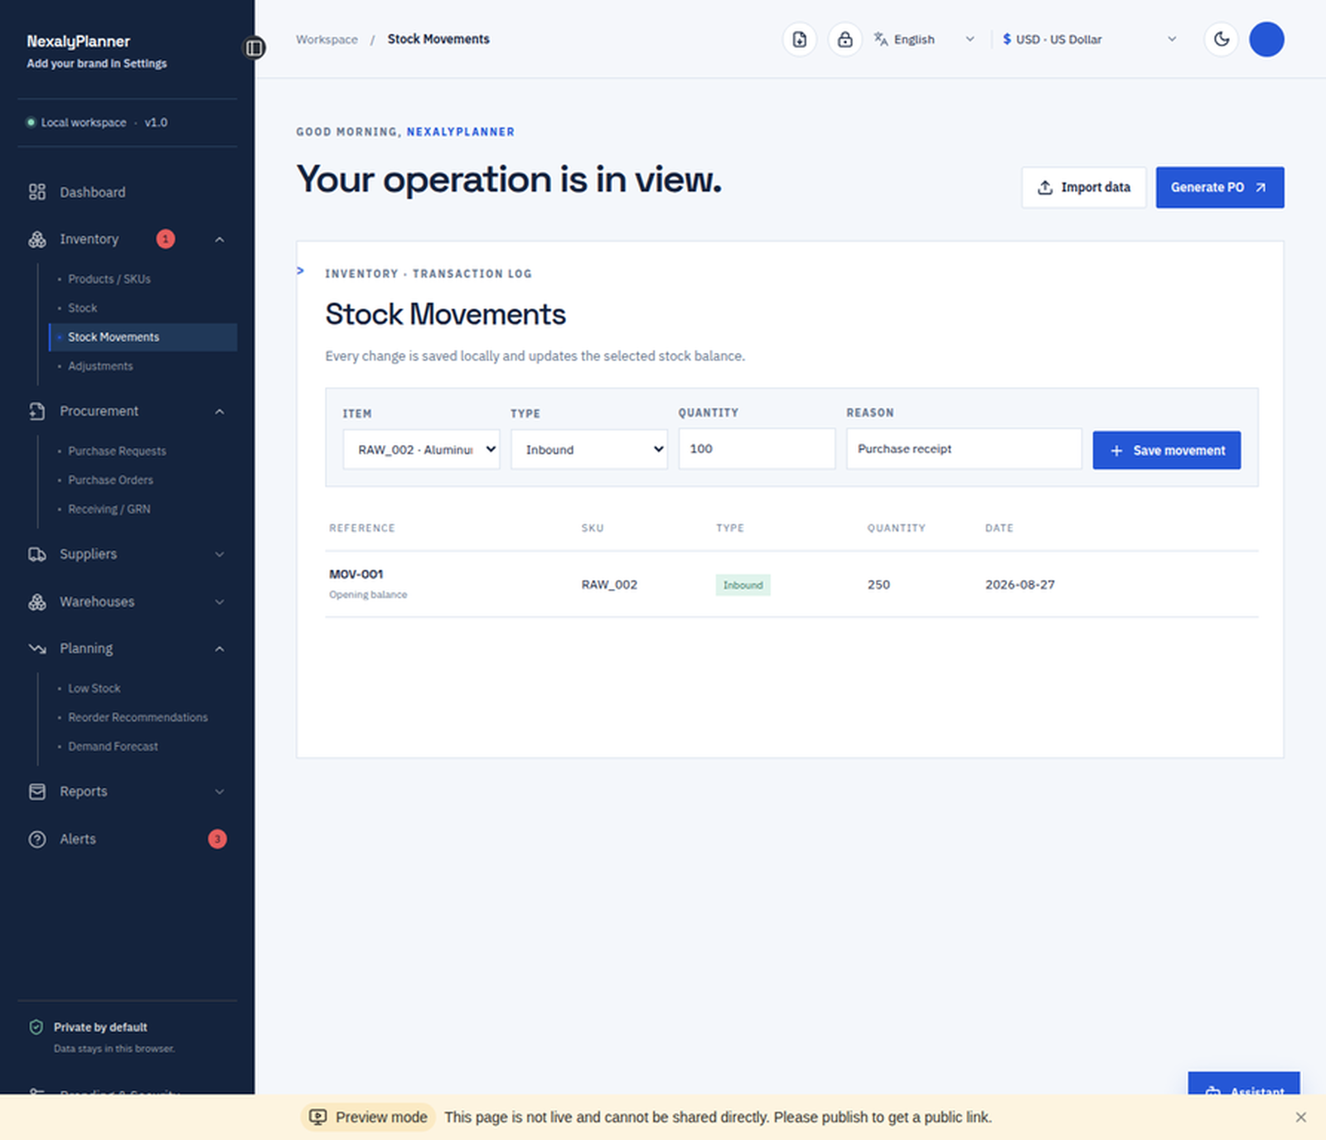Click the lock icon in top bar
The image size is (1326, 1140).
pyautogui.click(x=845, y=40)
